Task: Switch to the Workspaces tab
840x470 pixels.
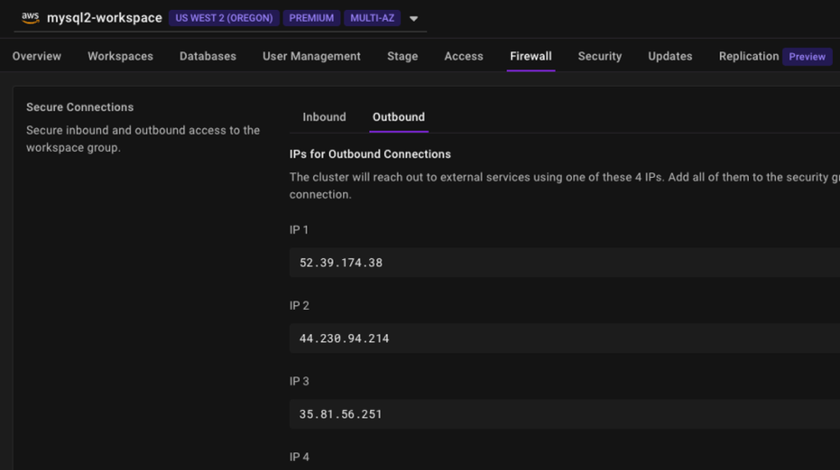Action: (121, 57)
